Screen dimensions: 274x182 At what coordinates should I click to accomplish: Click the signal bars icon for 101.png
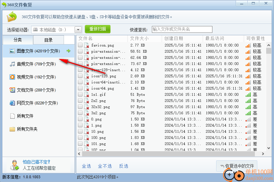[x=248, y=144]
